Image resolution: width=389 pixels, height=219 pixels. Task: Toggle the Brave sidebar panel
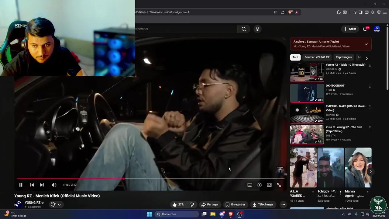click(360, 12)
